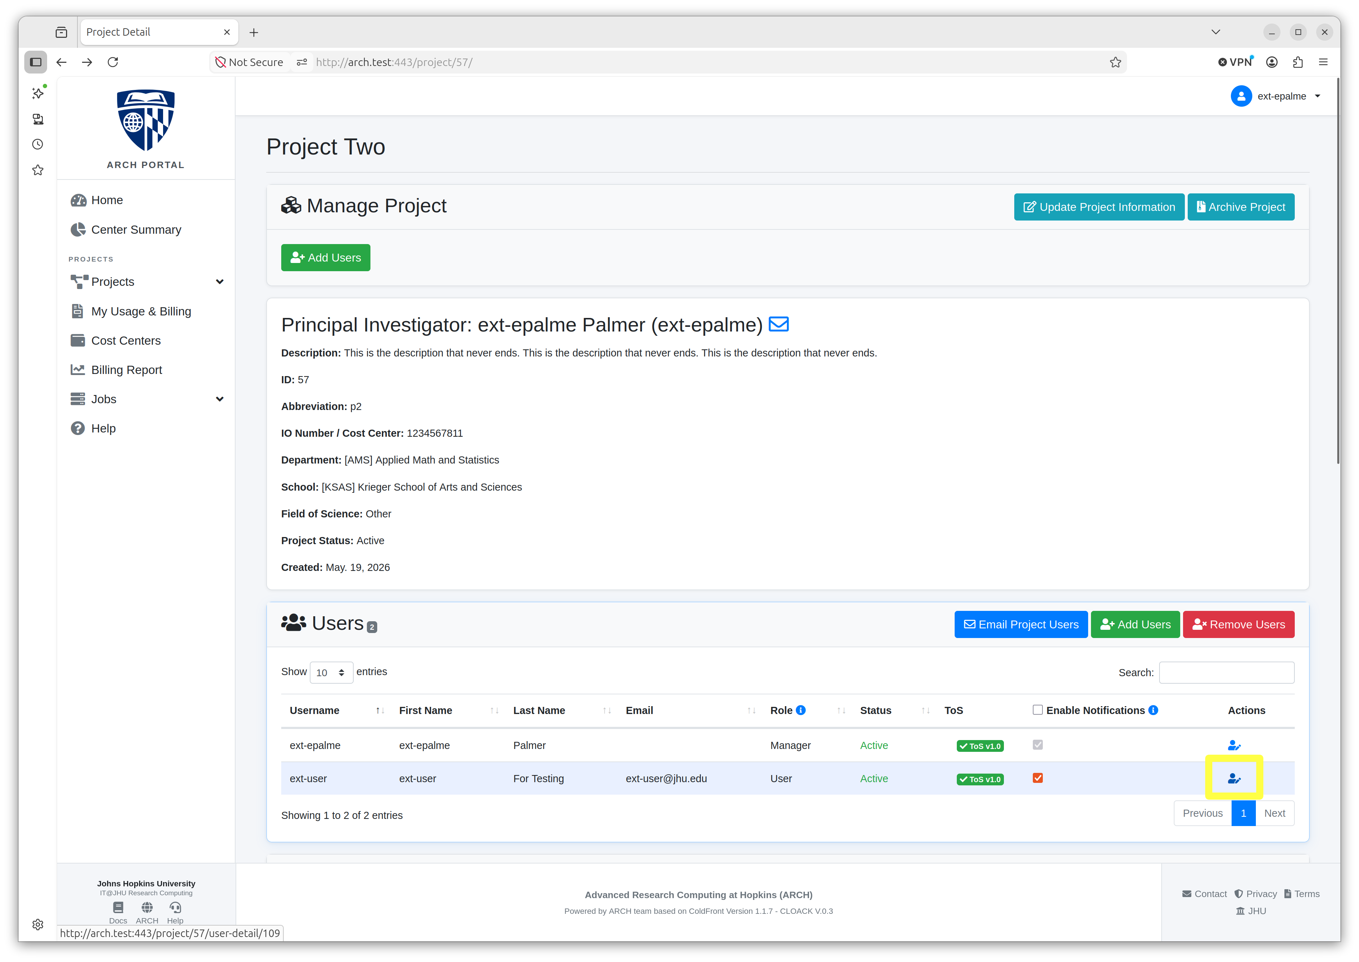Image resolution: width=1359 pixels, height=962 pixels.
Task: Open the Docs footer icon
Action: (118, 907)
